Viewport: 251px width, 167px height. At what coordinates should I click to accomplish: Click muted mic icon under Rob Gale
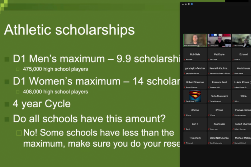pyautogui.click(x=185, y=60)
